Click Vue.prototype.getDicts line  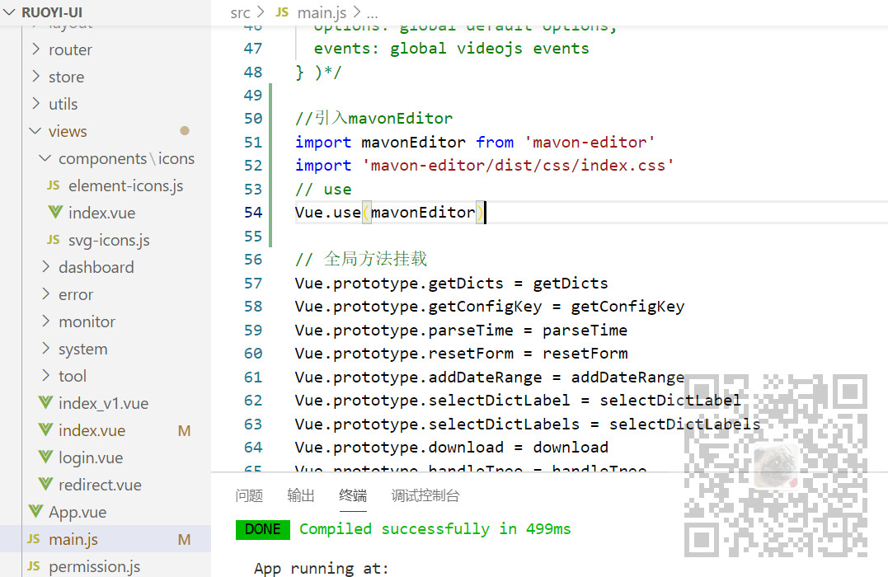tap(451, 283)
